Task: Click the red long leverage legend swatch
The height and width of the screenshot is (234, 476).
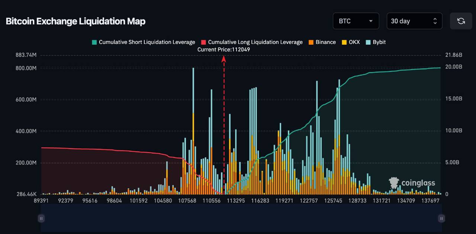Action: click(x=203, y=42)
